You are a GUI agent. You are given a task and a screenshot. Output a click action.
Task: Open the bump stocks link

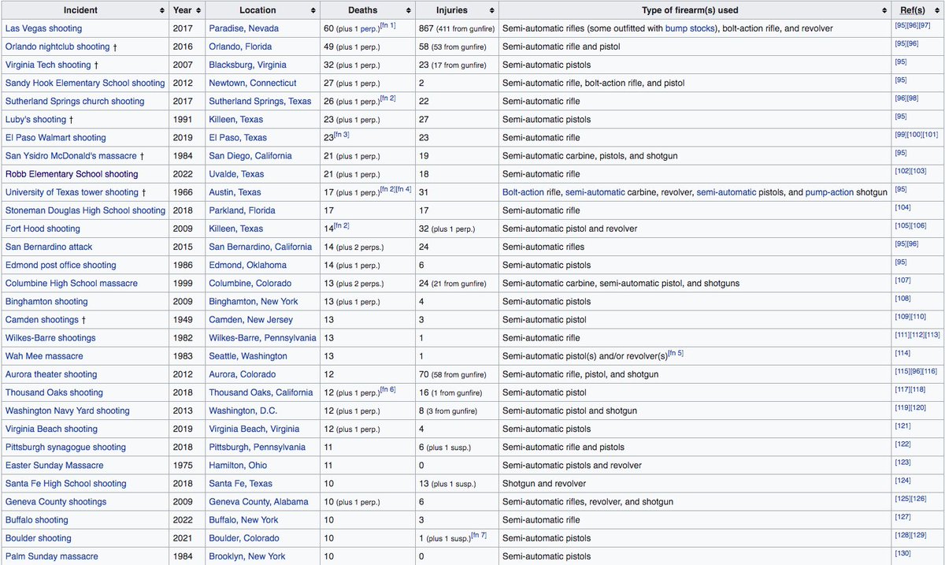pos(691,28)
